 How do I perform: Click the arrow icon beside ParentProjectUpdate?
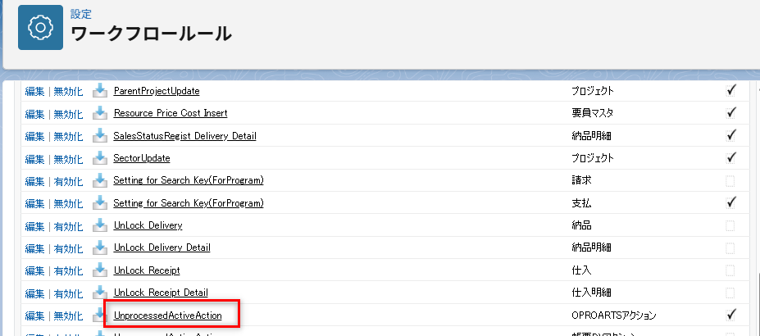[x=100, y=91]
